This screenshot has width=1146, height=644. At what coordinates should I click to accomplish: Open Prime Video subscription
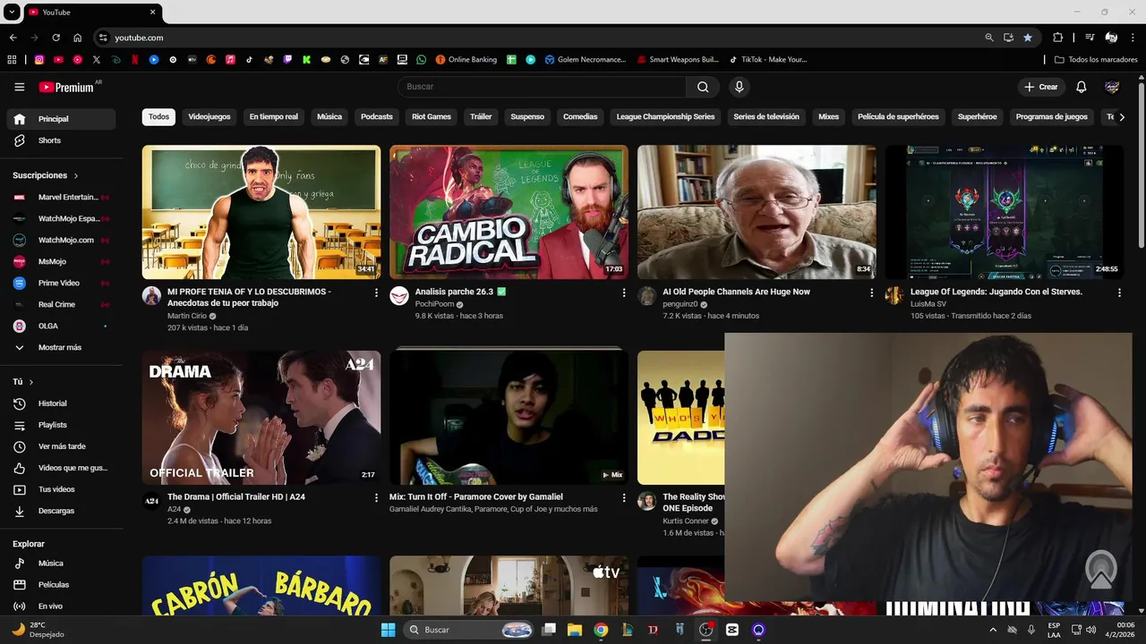tap(61, 283)
